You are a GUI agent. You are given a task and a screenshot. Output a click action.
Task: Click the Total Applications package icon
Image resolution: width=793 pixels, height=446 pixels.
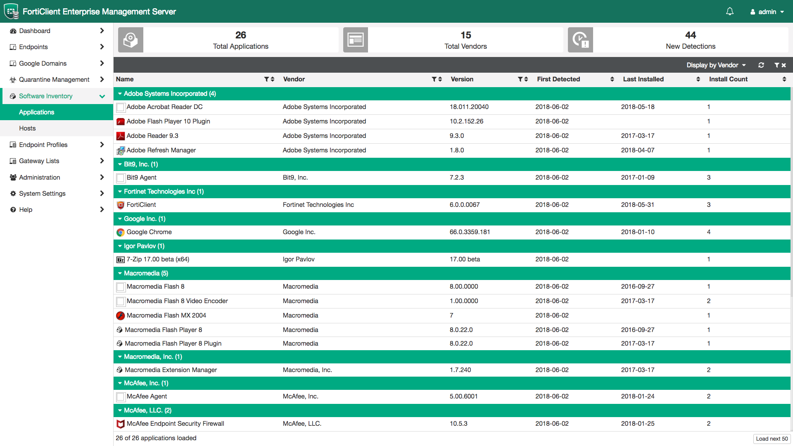[x=131, y=40]
